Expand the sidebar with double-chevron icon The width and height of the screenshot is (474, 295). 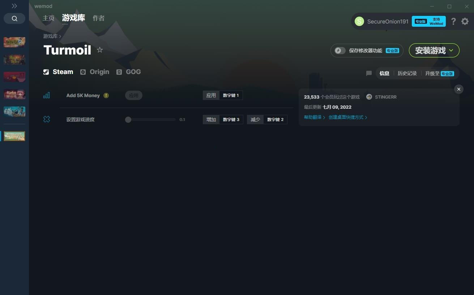coord(14,6)
